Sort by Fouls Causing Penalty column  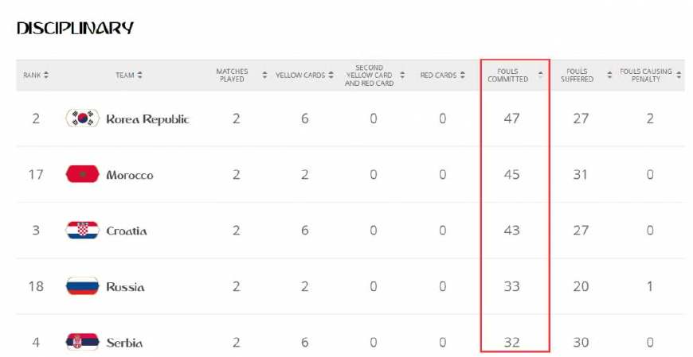[679, 76]
